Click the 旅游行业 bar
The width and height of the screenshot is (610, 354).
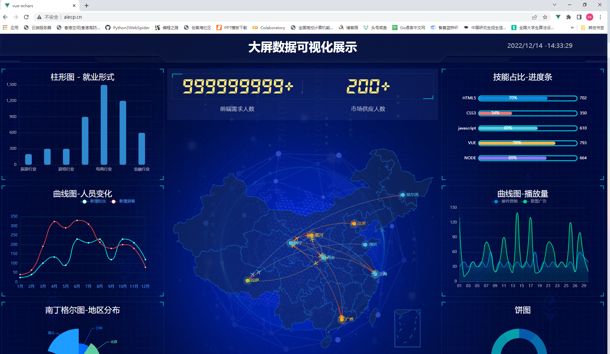coord(29,159)
